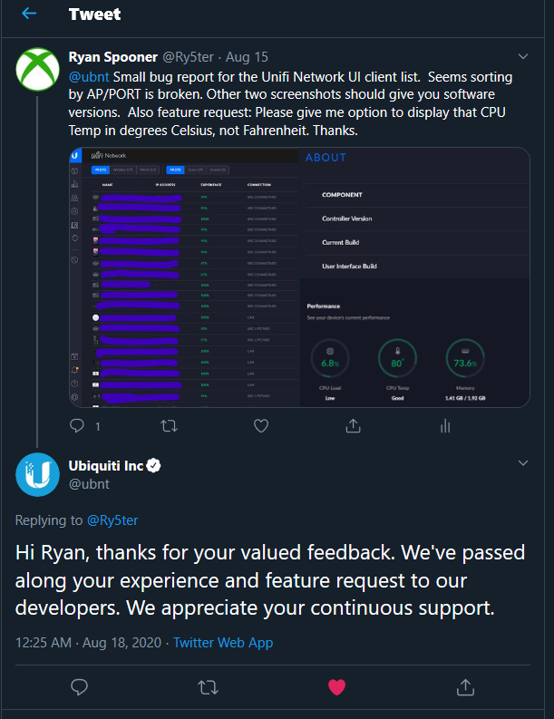Screen dimensions: 554x719
Task: Go back using the arrow icon
Action: click(29, 14)
